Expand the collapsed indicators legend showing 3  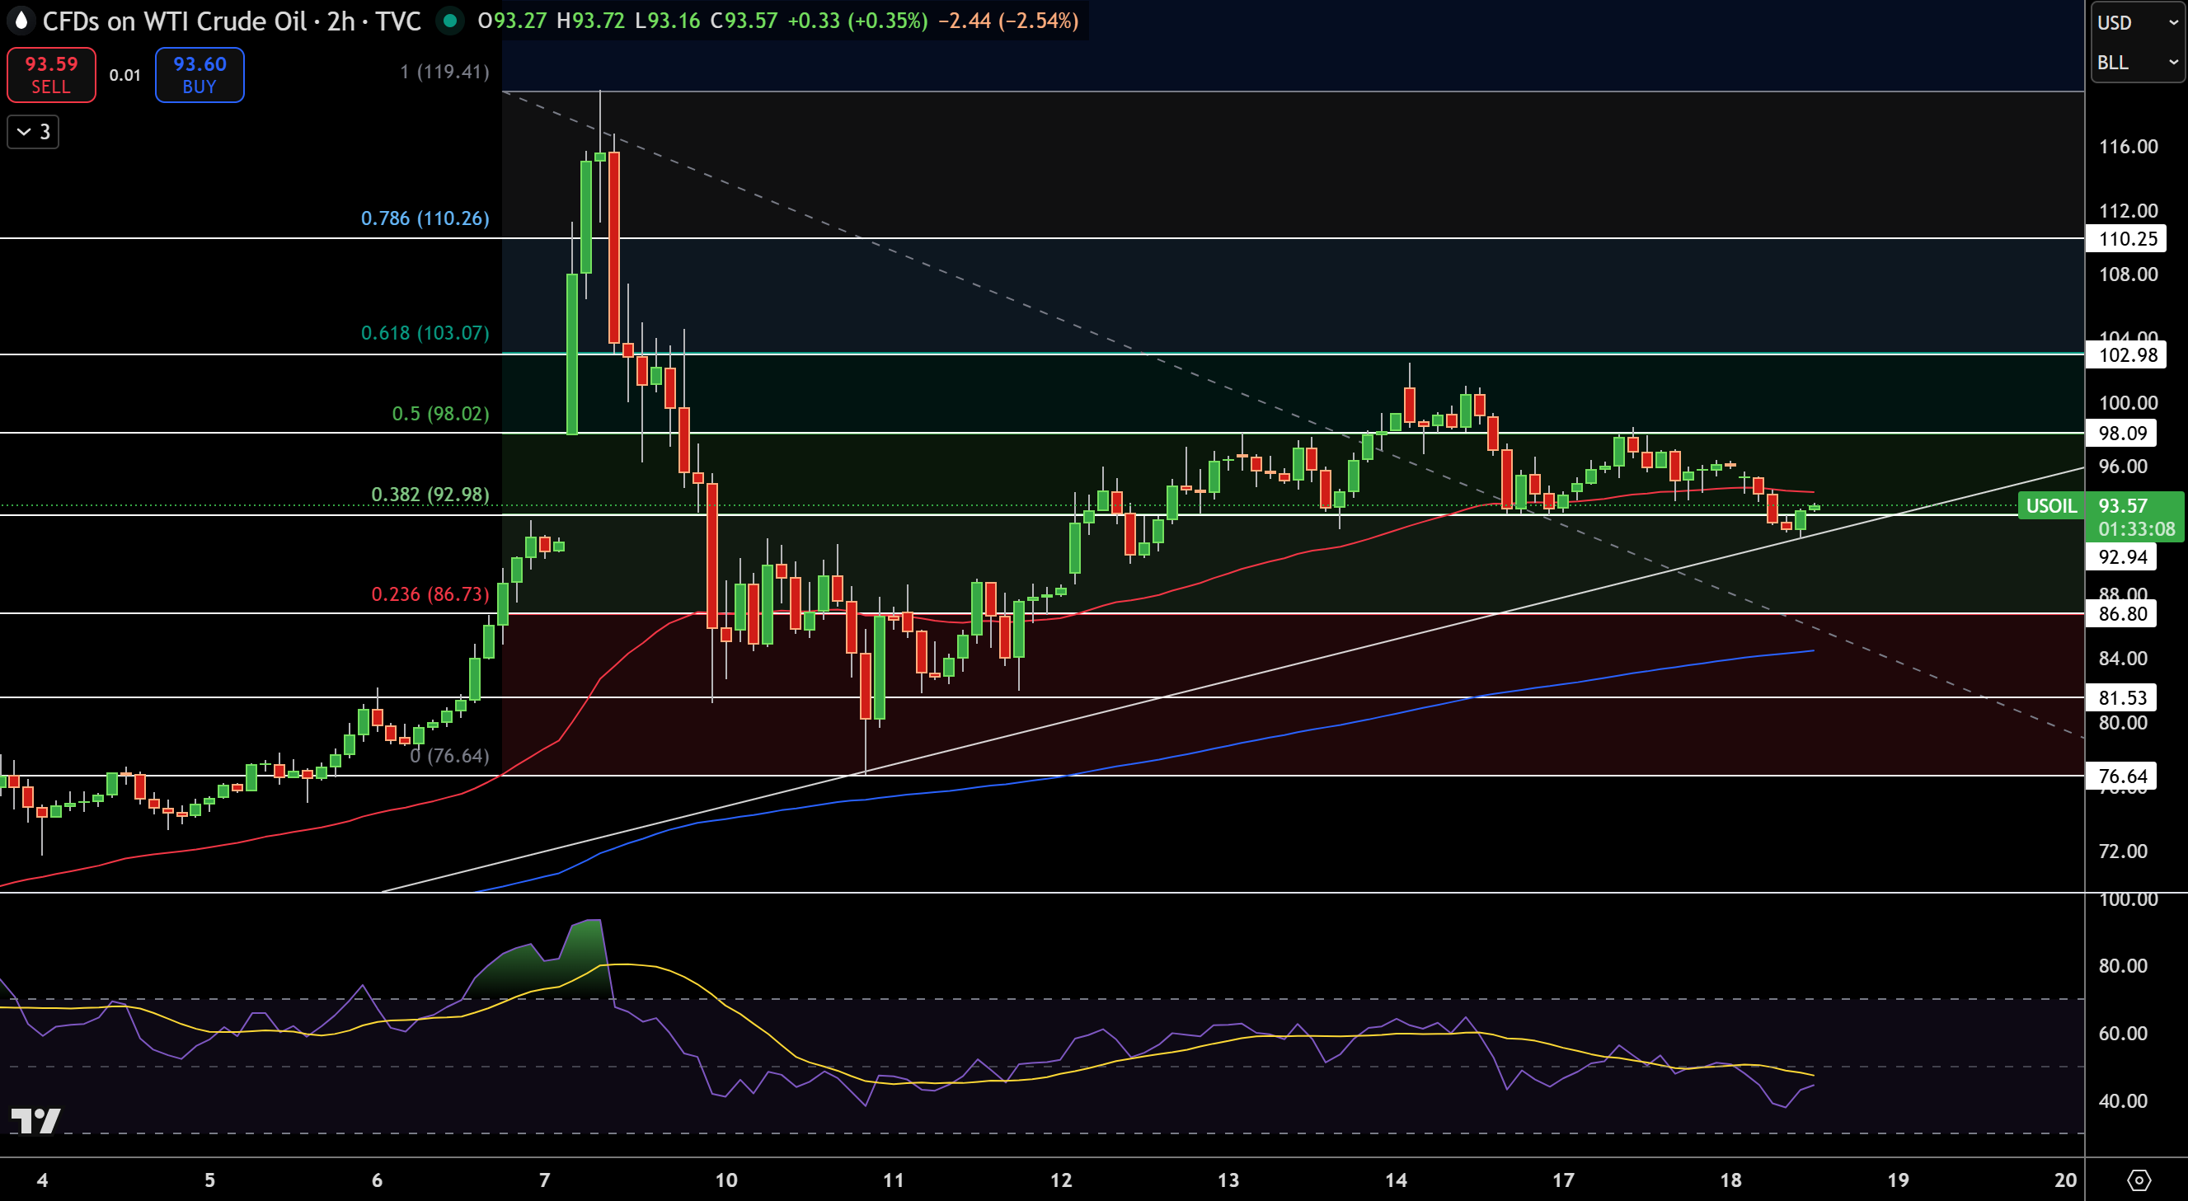point(33,132)
